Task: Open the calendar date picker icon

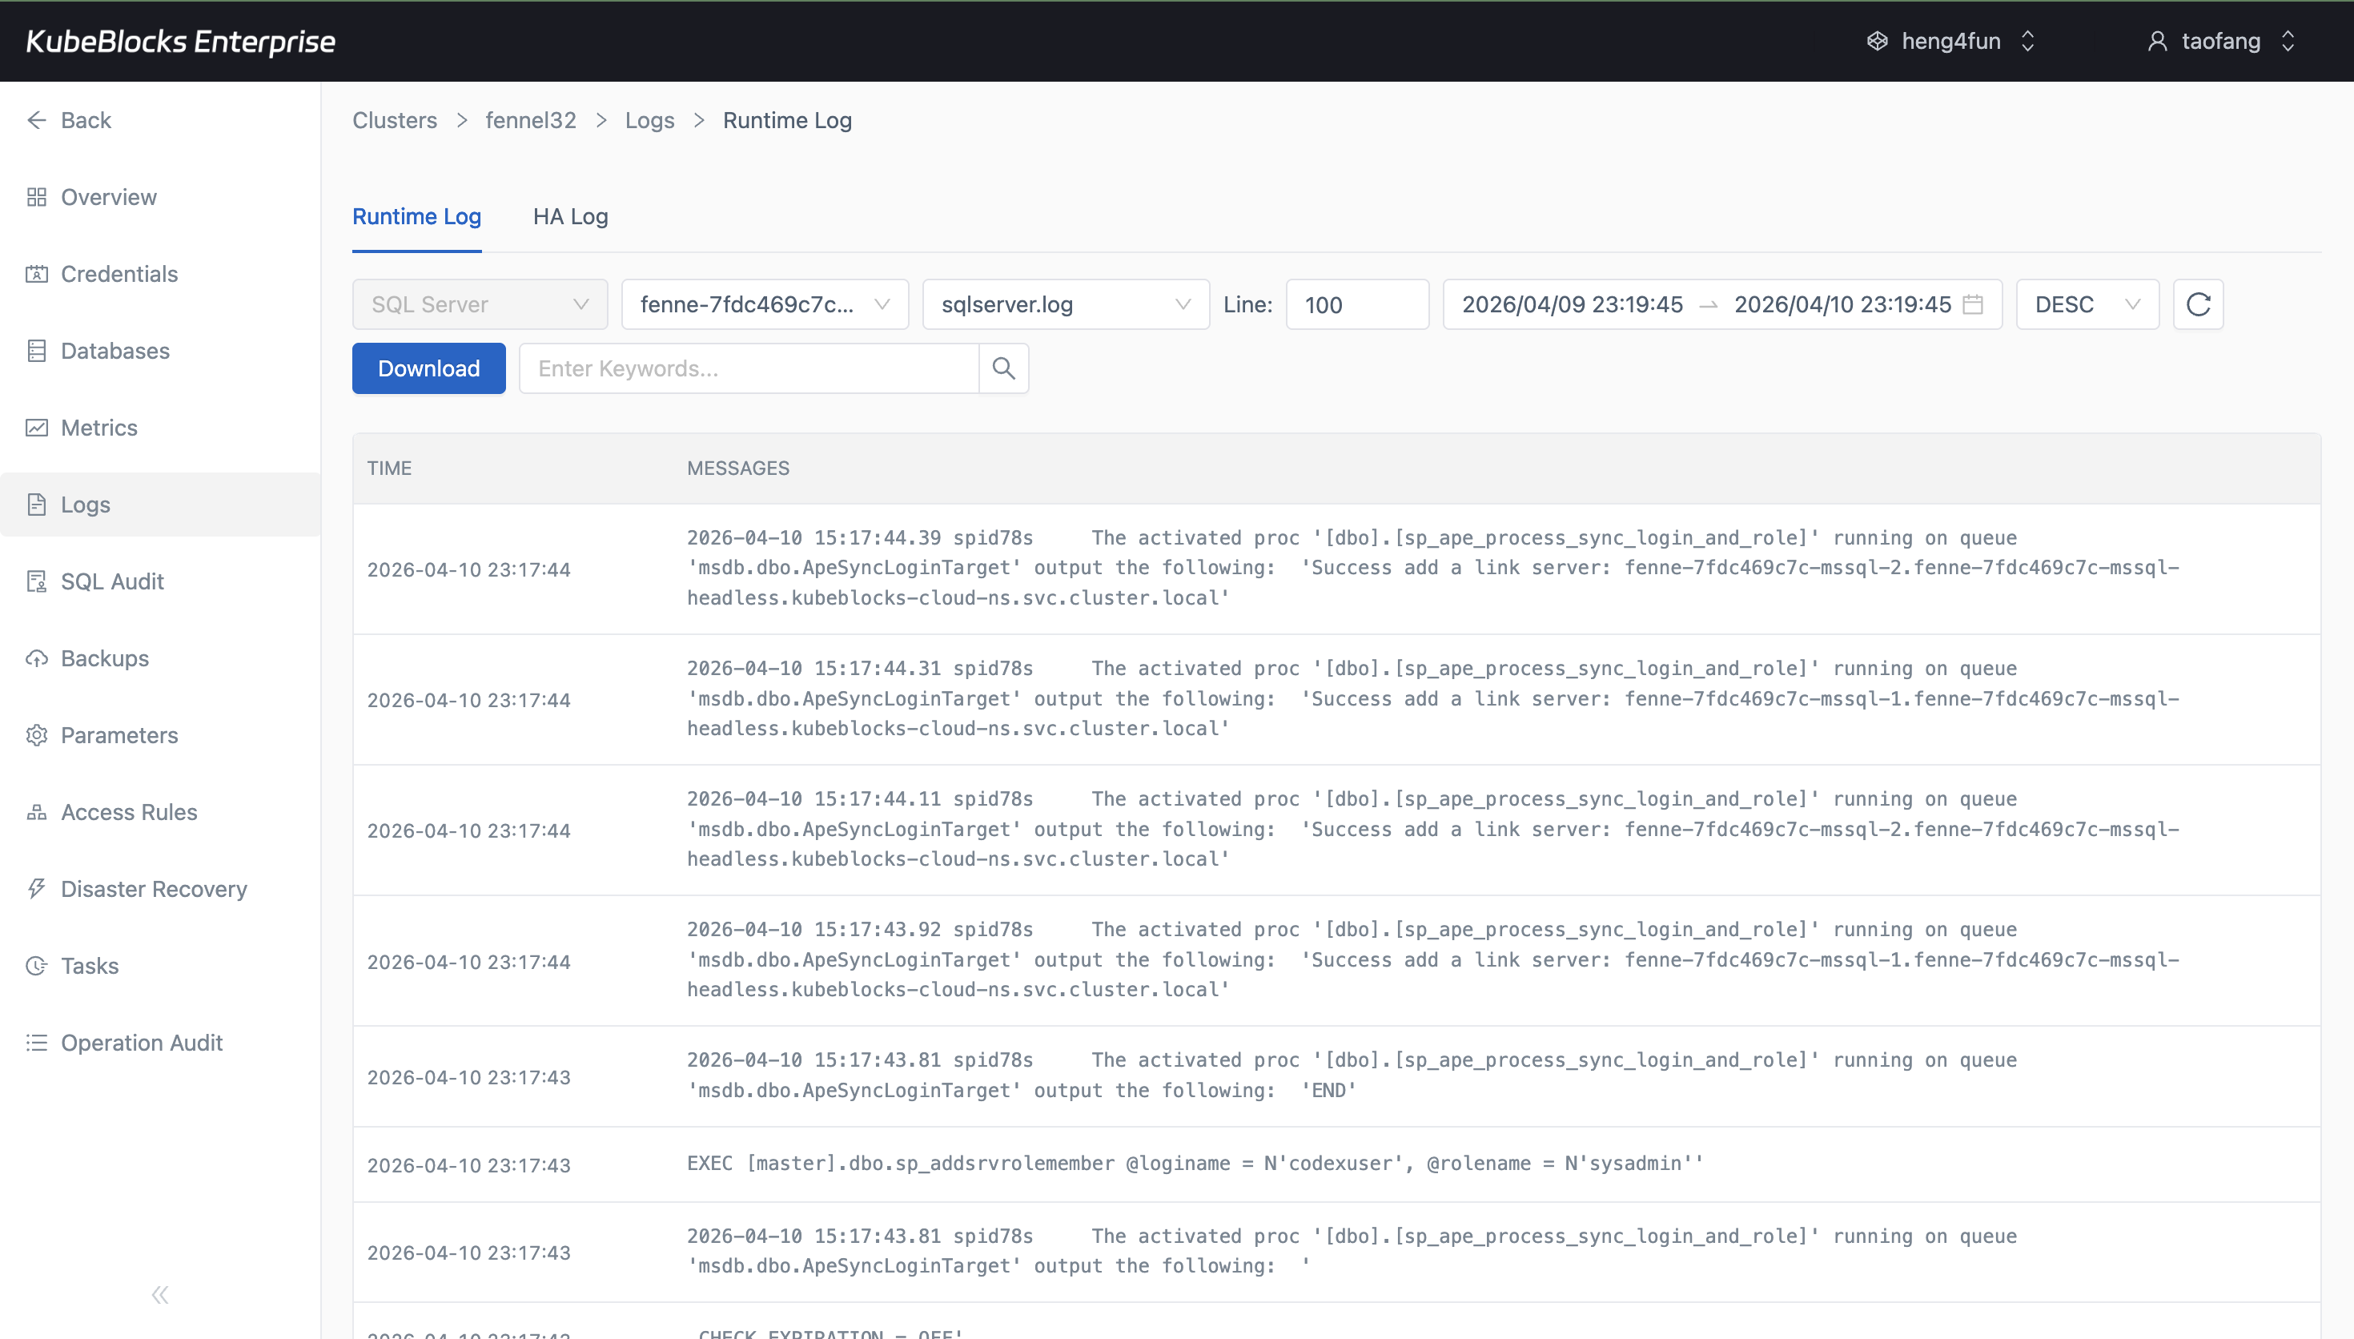Action: pyautogui.click(x=1974, y=304)
